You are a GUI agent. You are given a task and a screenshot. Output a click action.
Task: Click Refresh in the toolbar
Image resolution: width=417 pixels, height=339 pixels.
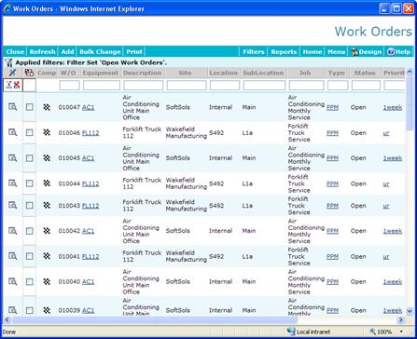[x=42, y=52]
